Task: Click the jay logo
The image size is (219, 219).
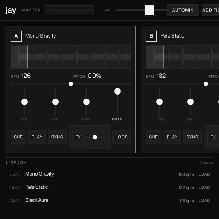Action: pyautogui.click(x=11, y=10)
